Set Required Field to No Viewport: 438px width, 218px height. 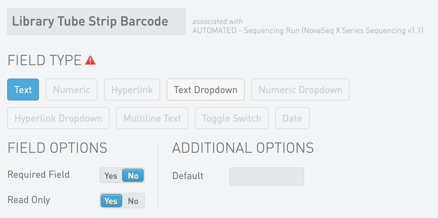click(133, 176)
